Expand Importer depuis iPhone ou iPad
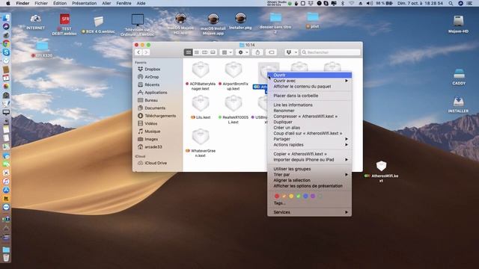 [x=309, y=160]
